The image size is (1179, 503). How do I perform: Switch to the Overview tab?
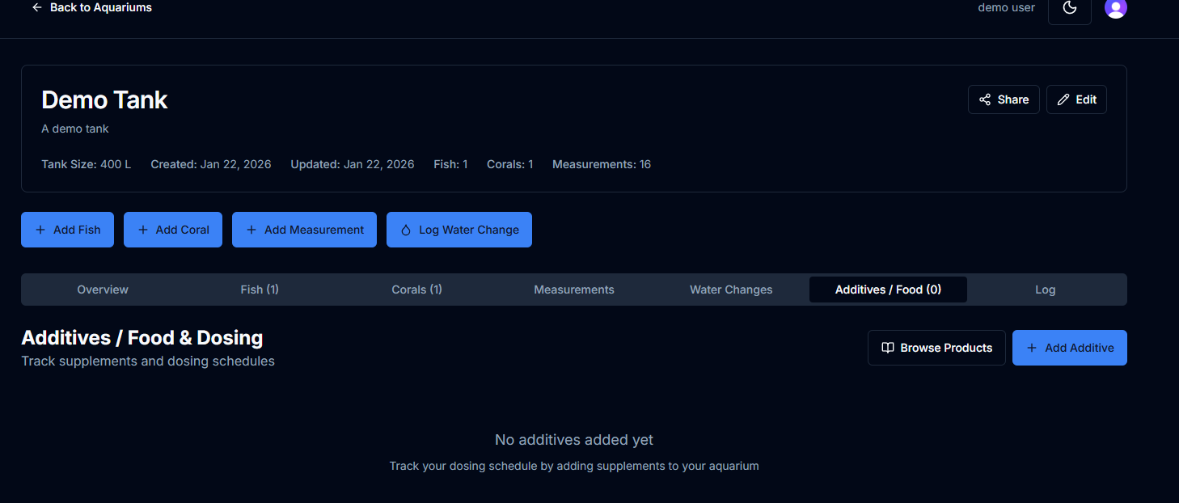103,290
